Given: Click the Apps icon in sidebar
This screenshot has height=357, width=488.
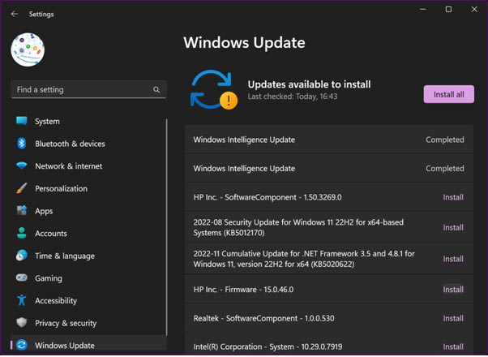Looking at the screenshot, I should point(21,211).
